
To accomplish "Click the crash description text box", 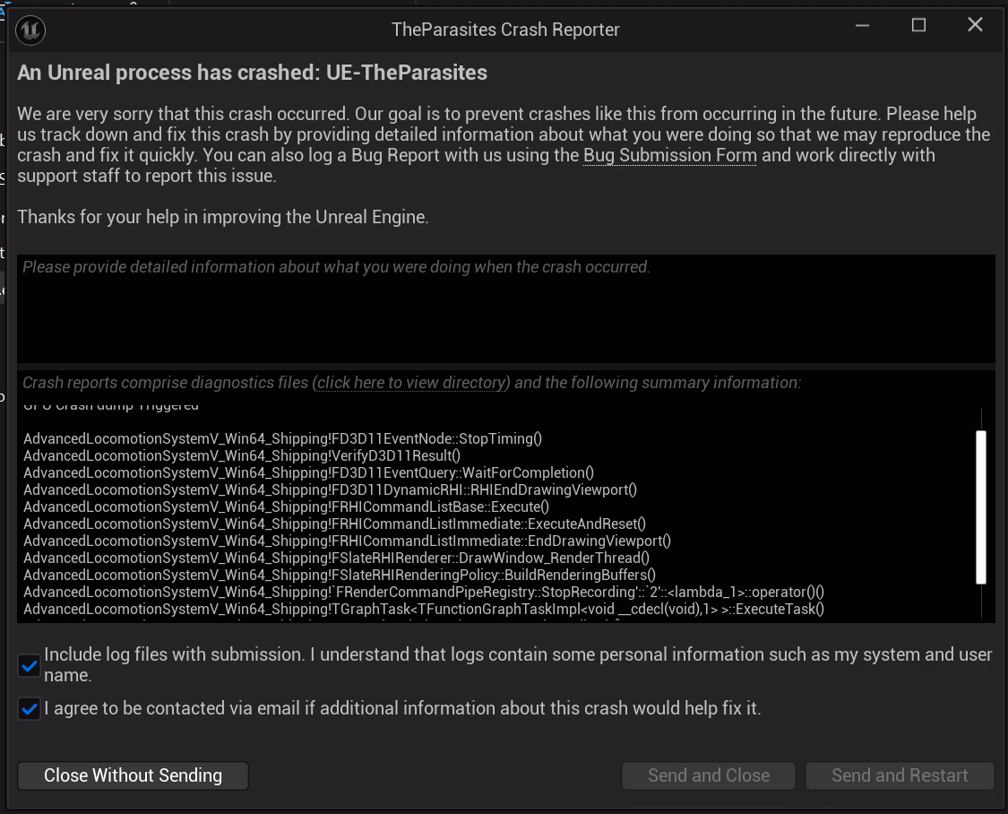I will [x=505, y=309].
